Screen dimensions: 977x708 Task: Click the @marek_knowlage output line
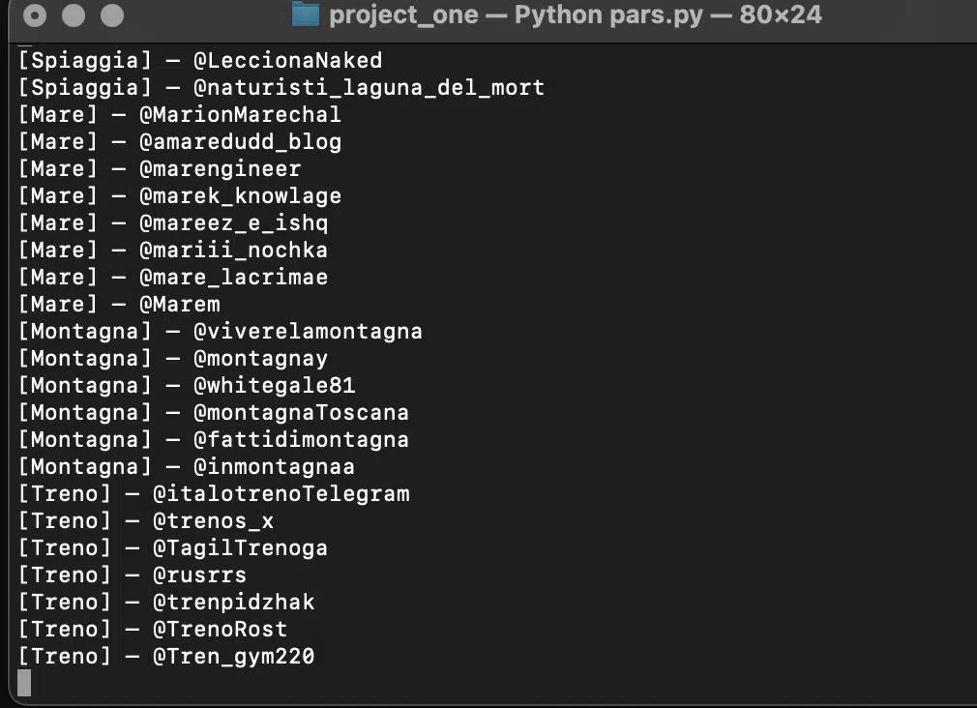point(180,196)
